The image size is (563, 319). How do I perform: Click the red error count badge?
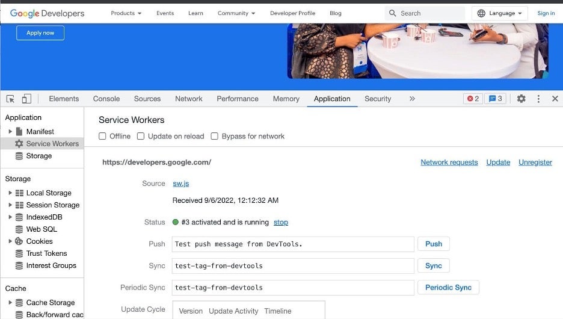[x=473, y=99]
